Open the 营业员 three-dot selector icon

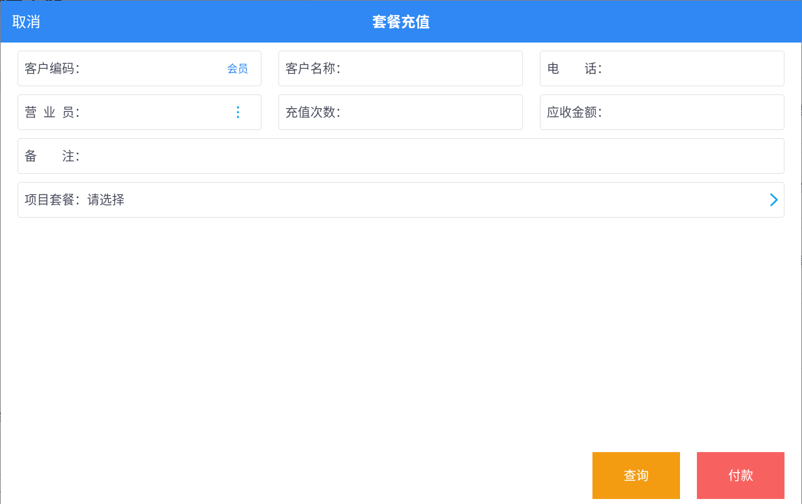238,113
